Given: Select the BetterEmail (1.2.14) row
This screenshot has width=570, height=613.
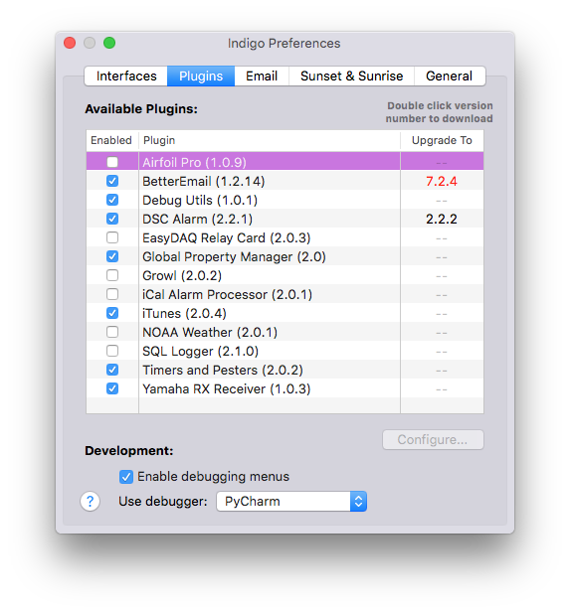Looking at the screenshot, I should pos(285,181).
